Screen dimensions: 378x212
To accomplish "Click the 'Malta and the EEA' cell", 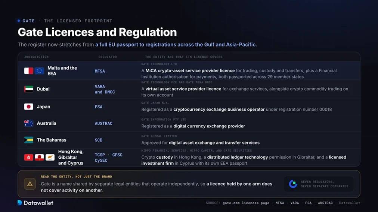I will pos(62,71).
